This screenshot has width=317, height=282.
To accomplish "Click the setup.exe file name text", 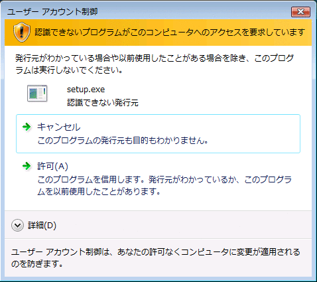I will coord(86,90).
